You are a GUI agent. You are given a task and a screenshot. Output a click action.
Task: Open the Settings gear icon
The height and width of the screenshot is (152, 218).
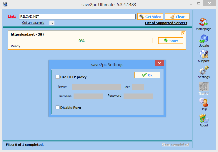(x=204, y=70)
